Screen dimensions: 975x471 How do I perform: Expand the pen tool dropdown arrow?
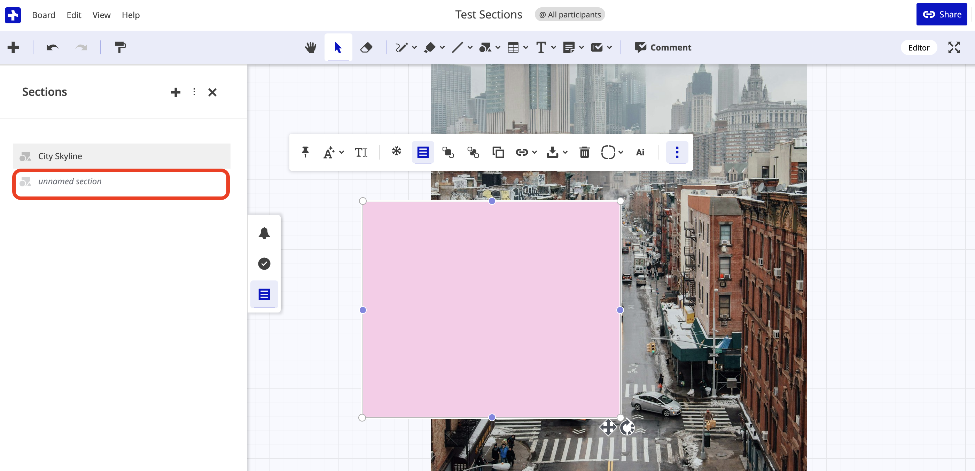pos(414,47)
